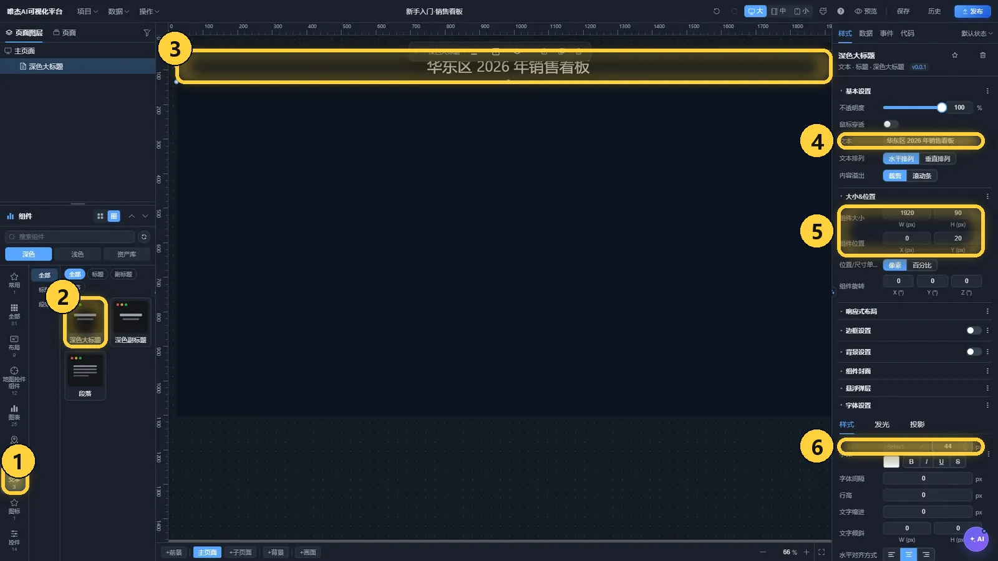The image size is (998, 561).
Task: Open the 图标 icons category in sidebar
Action: tap(14, 509)
